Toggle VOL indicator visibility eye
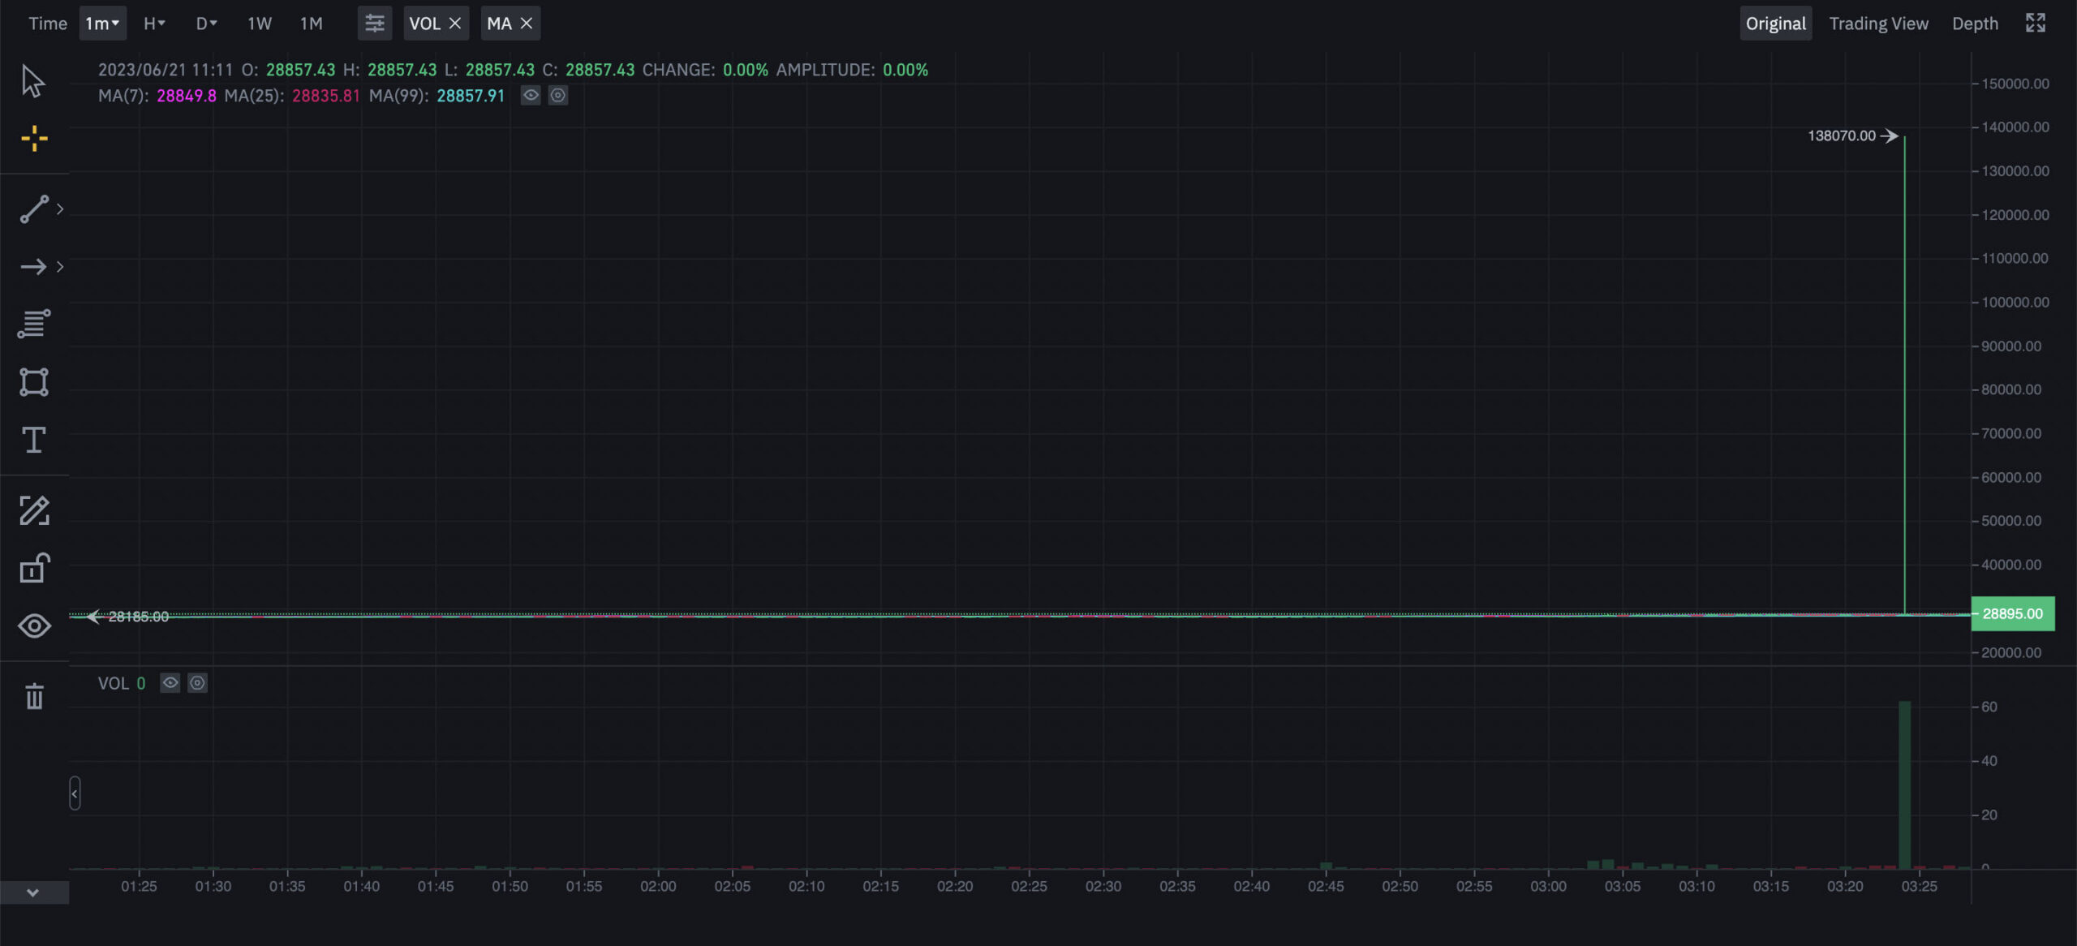This screenshot has height=946, width=2077. coord(170,683)
